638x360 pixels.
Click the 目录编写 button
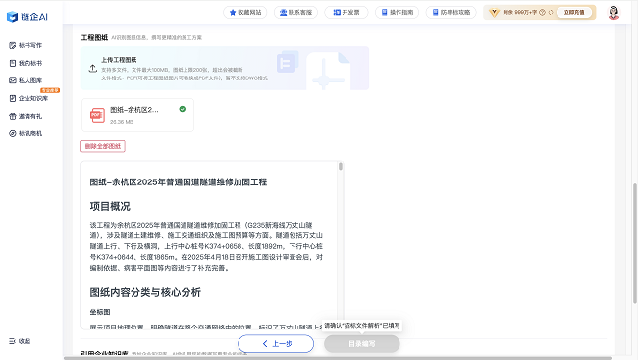[x=362, y=344]
